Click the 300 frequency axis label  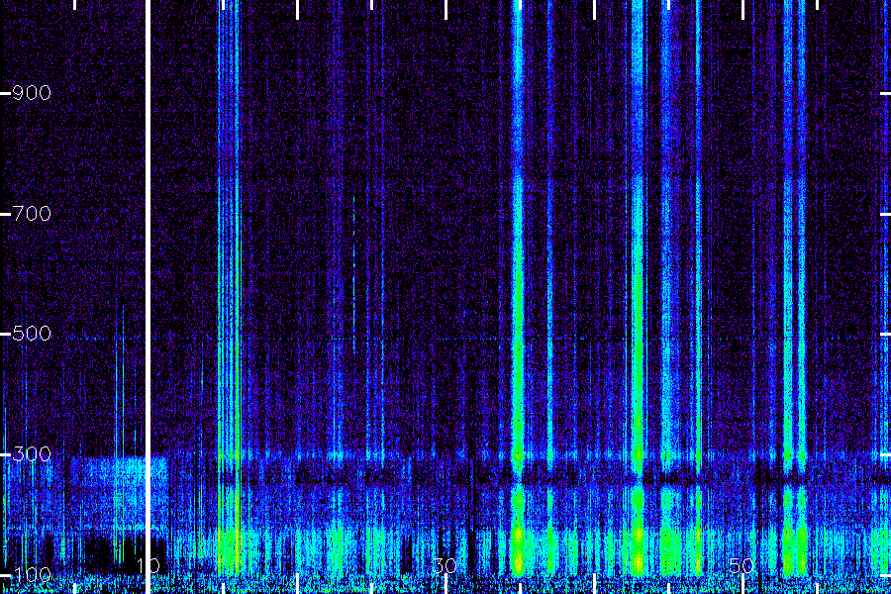[x=32, y=454]
